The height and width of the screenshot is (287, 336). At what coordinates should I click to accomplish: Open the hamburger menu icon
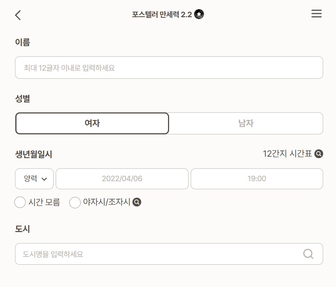pyautogui.click(x=317, y=14)
